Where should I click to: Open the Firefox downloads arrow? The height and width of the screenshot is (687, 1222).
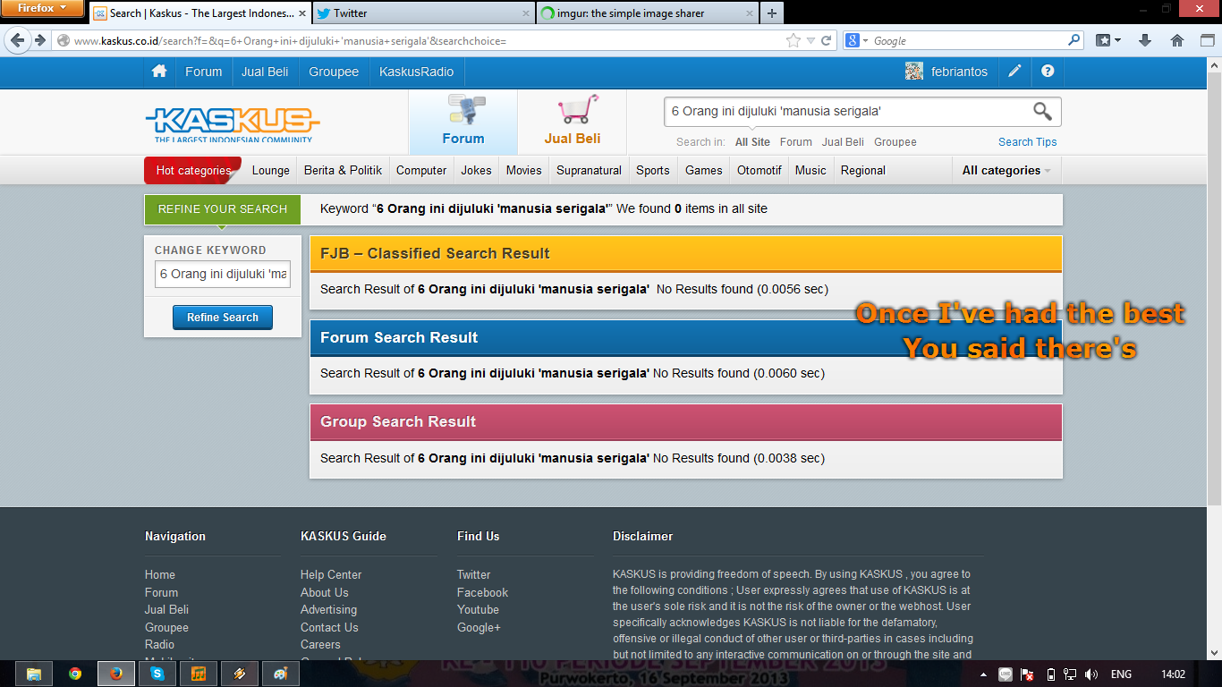click(1145, 40)
